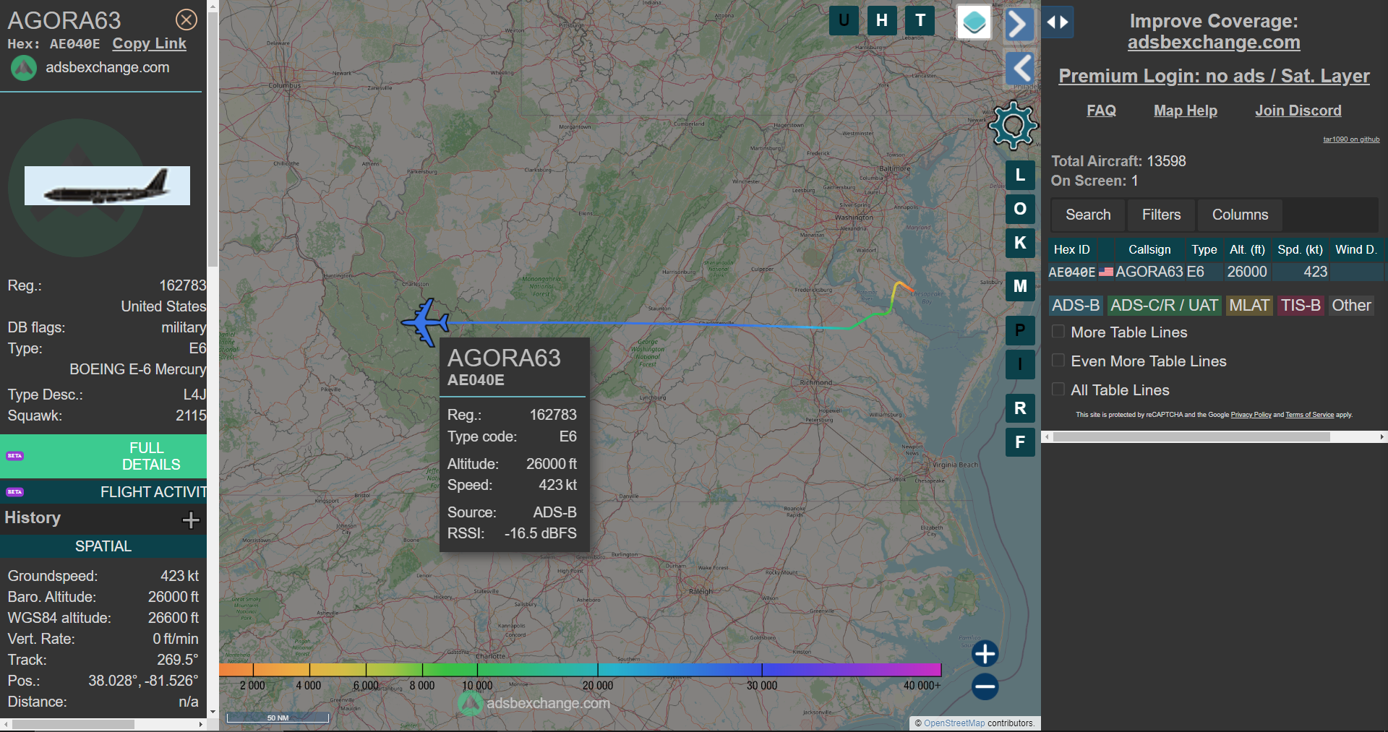Open the Terms of Service link
The height and width of the screenshot is (732, 1388).
pos(1309,415)
